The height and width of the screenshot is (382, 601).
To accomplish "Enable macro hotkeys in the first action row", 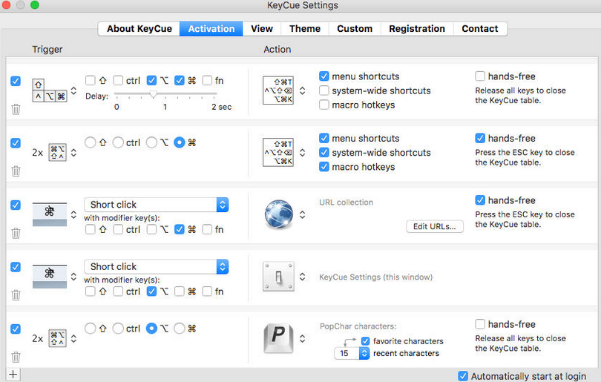I will [x=324, y=105].
